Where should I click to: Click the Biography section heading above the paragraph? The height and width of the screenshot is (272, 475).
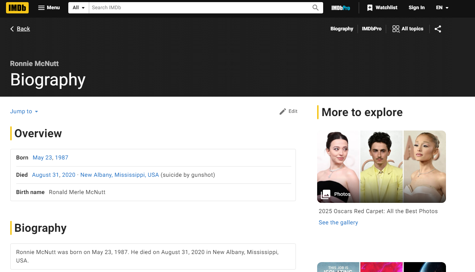pyautogui.click(x=40, y=228)
